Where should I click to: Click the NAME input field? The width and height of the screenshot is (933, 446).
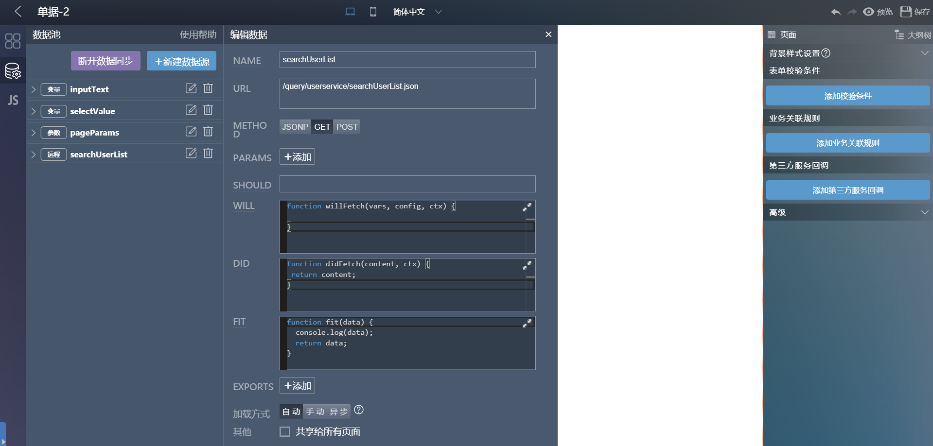click(407, 59)
